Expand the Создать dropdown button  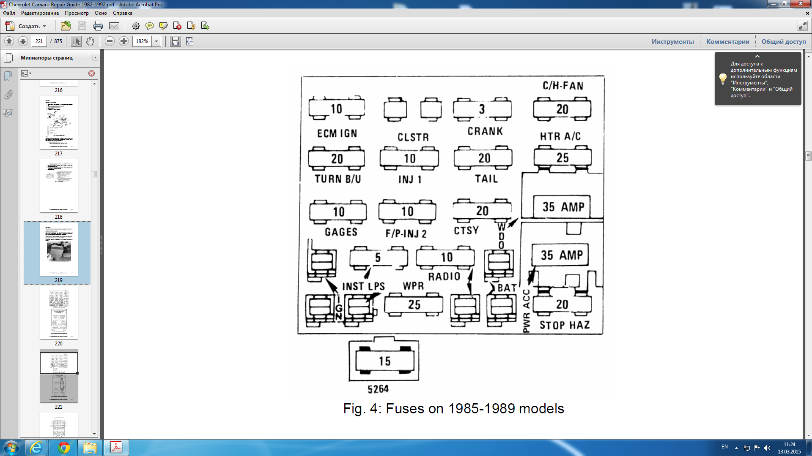[x=44, y=26]
